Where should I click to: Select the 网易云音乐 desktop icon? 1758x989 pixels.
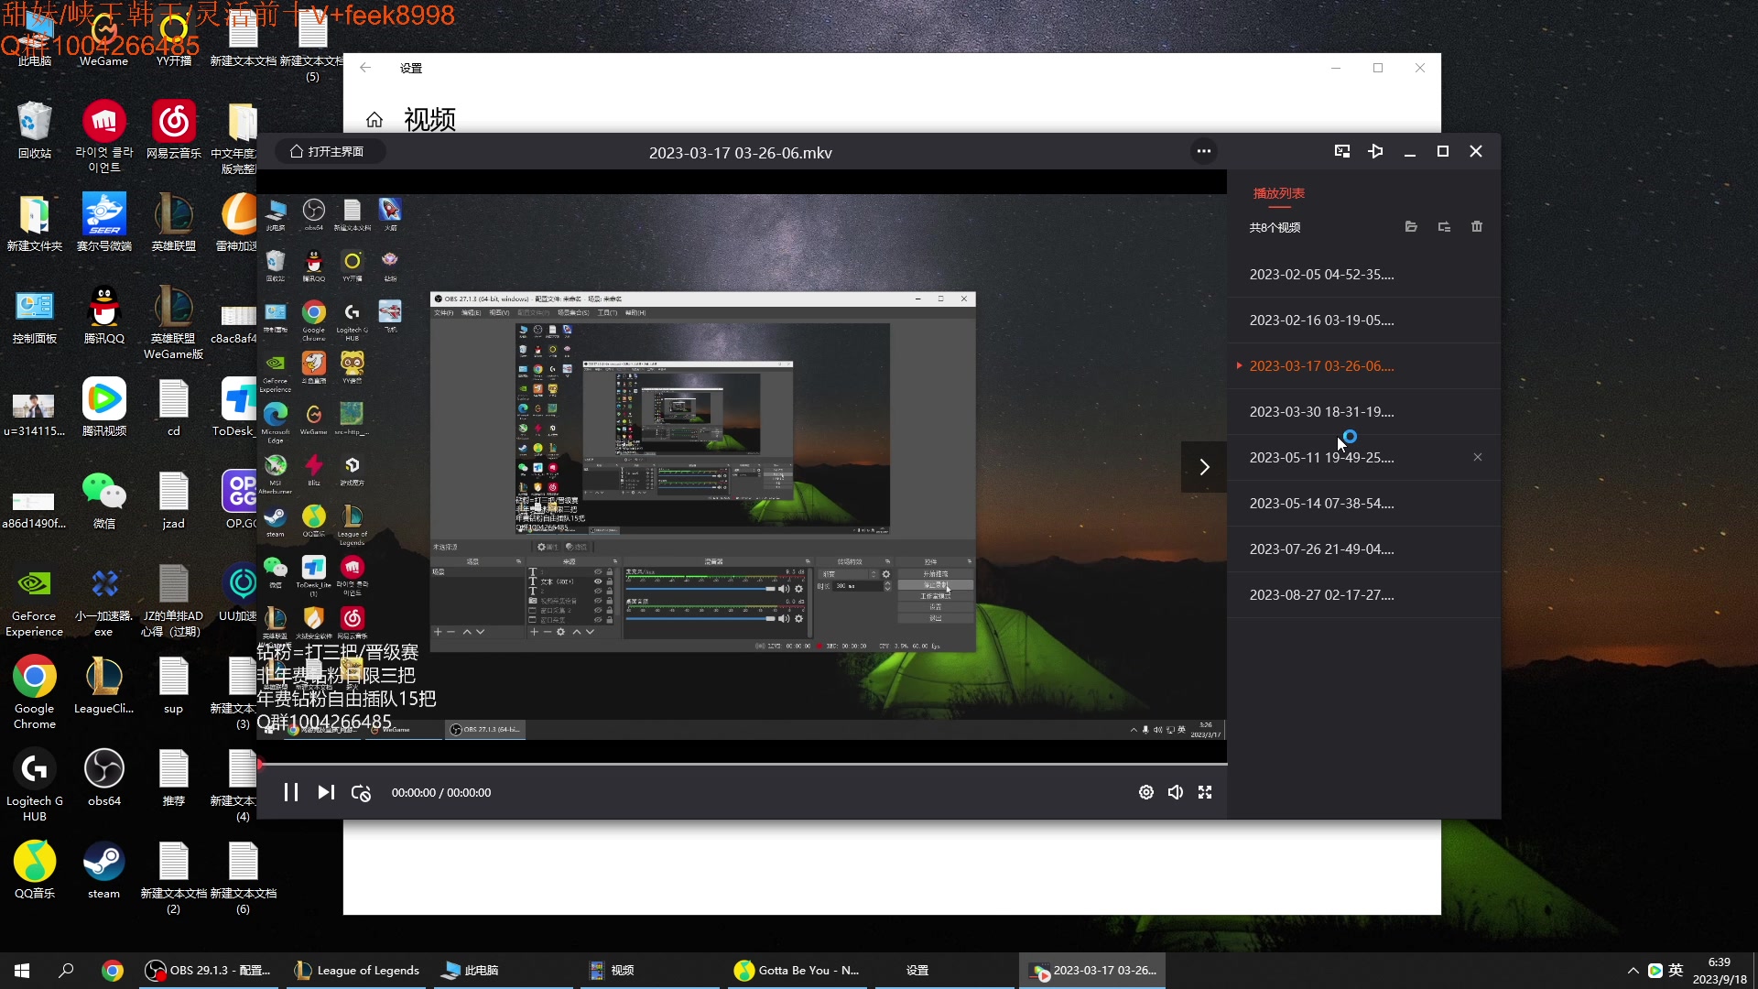click(x=174, y=130)
